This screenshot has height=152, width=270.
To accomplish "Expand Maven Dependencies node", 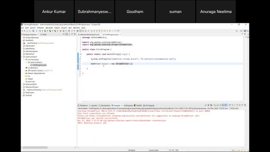I will coord(24,73).
